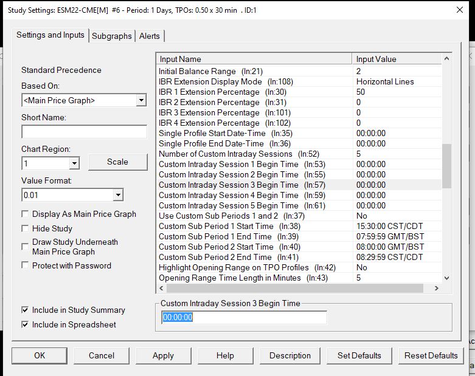
Task: Click the Reset Defaults button
Action: (431, 355)
